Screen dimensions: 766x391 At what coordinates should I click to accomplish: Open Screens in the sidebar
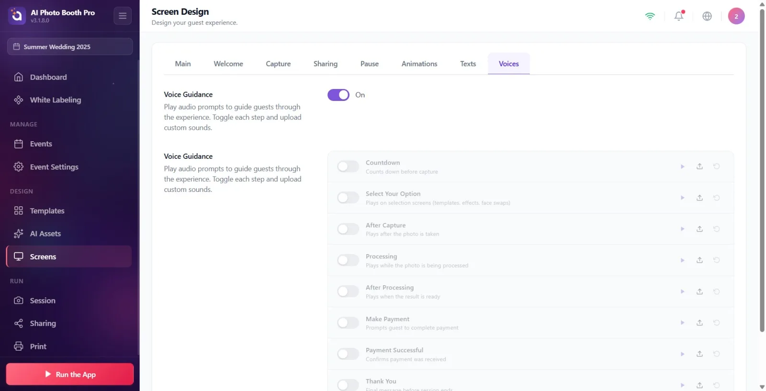(x=69, y=257)
